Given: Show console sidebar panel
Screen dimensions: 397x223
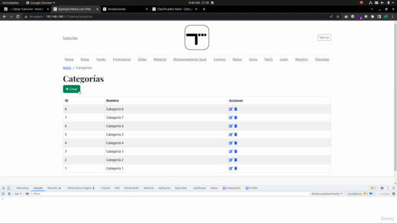Looking at the screenshot, I should [x=3, y=194].
